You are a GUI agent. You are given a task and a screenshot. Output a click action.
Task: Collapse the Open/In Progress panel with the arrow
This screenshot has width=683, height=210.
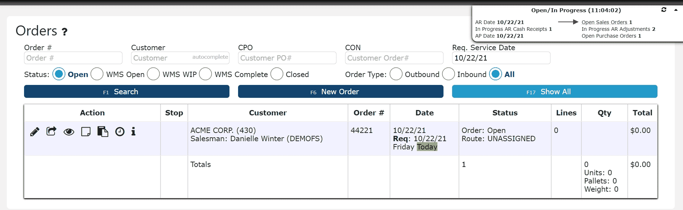pos(676,10)
